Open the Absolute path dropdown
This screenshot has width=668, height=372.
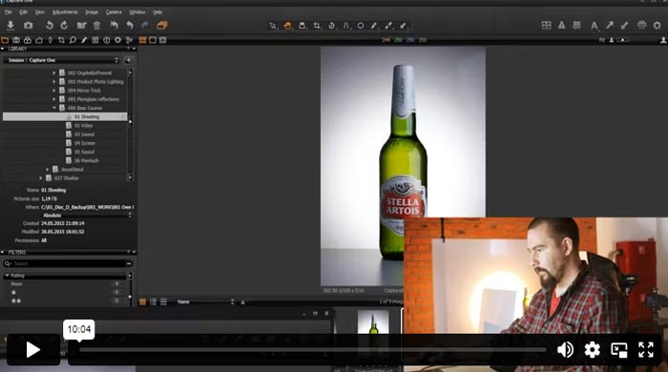pos(88,216)
